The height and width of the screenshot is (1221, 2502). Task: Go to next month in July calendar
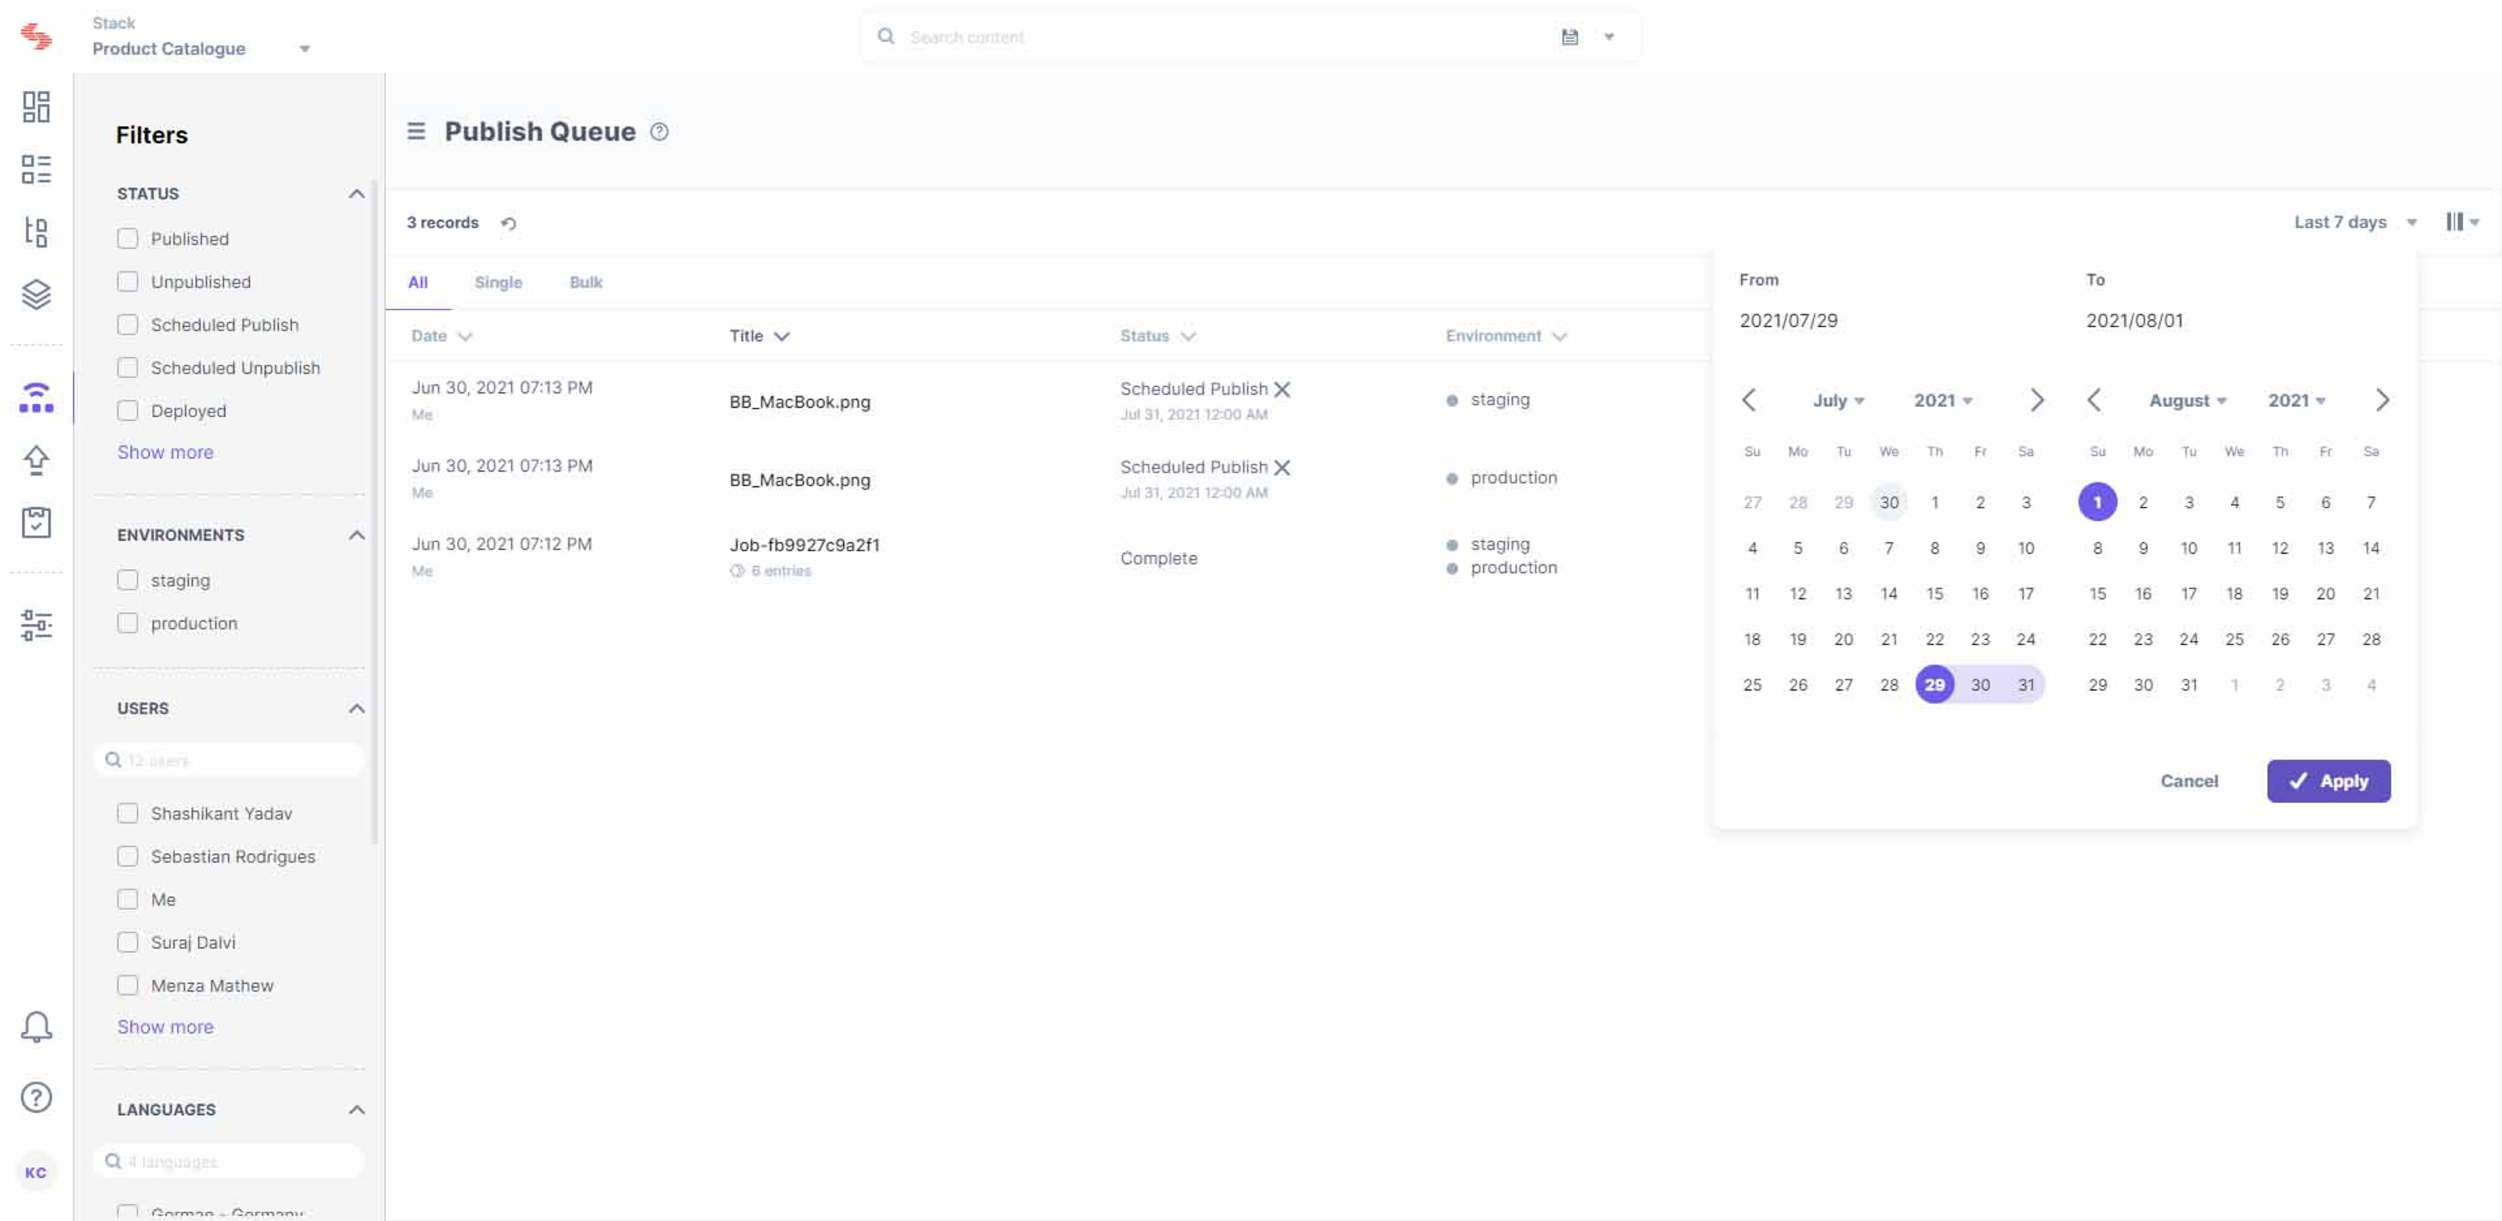point(2037,400)
